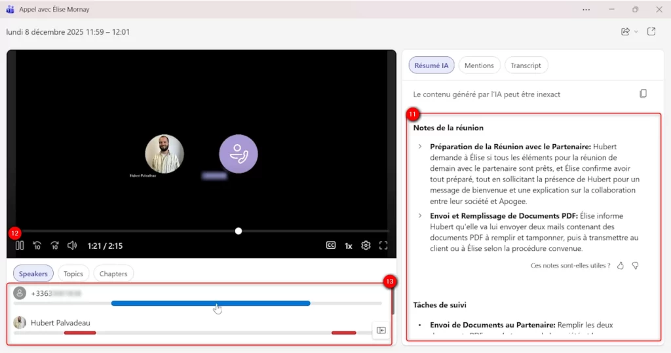Expand the Envoi et Remplissage note
Screen dimensions: 671x353
click(420, 215)
